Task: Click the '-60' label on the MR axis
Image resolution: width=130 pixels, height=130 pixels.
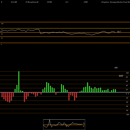Action: pyautogui.click(x=127, y=106)
